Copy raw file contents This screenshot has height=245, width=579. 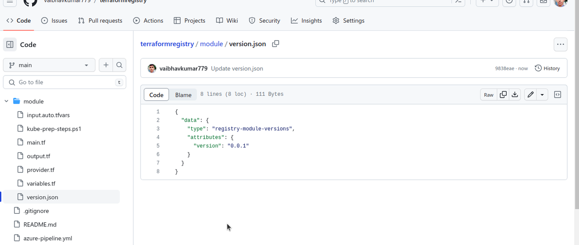503,94
